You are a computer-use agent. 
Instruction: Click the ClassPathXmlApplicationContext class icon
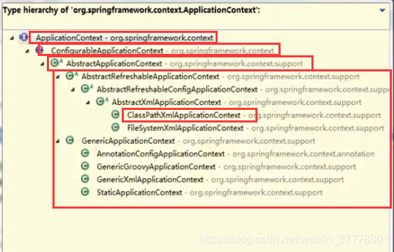[115, 115]
